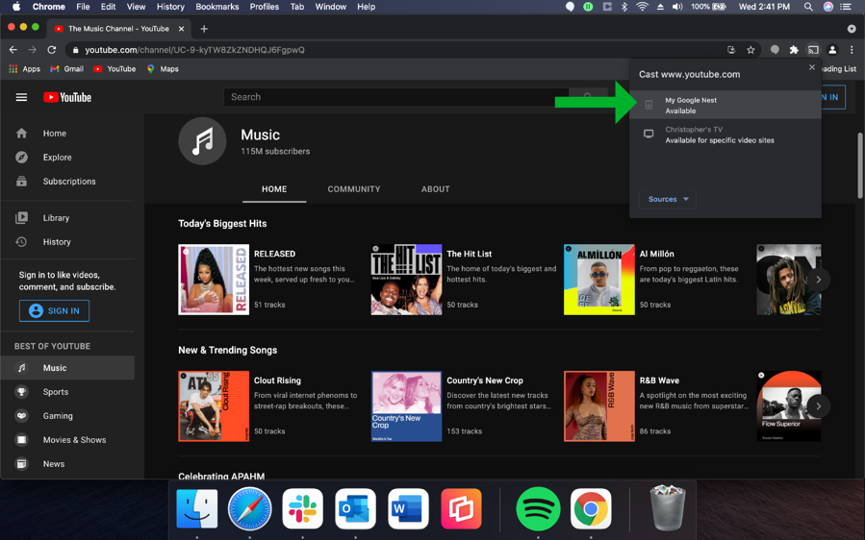Screen dimensions: 865x540
Task: Bookmark this page with the star icon
Action: 751,50
